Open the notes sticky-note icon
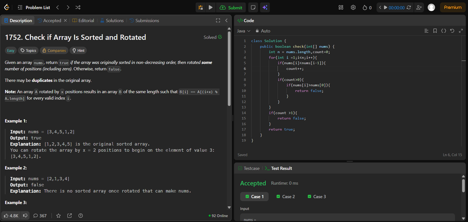 click(253, 7)
